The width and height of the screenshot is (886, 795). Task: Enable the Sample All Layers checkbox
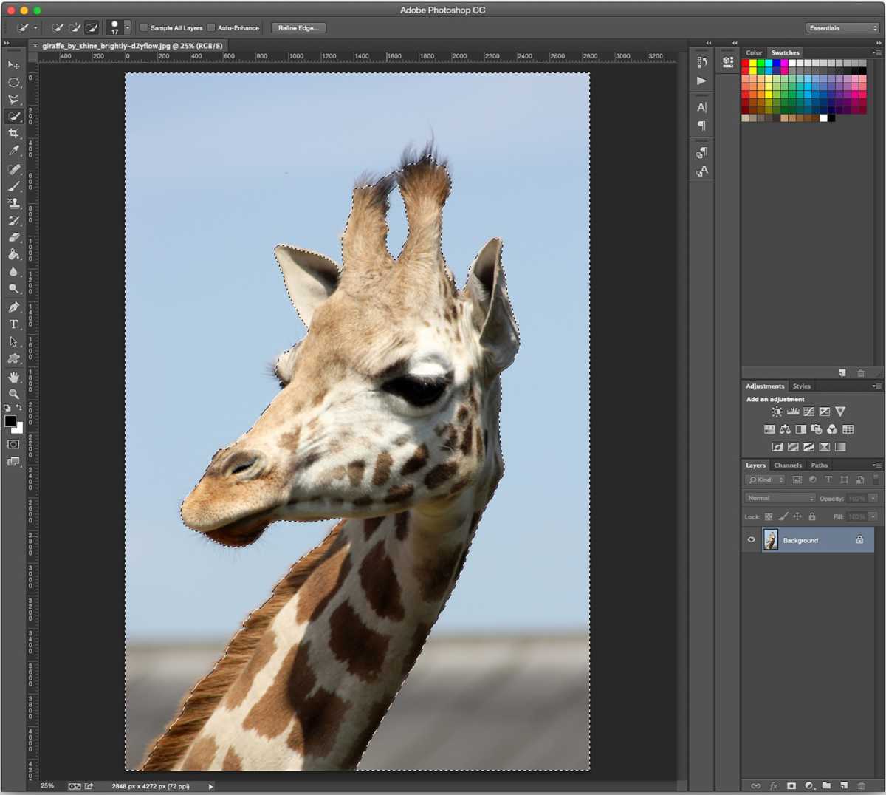click(x=142, y=27)
